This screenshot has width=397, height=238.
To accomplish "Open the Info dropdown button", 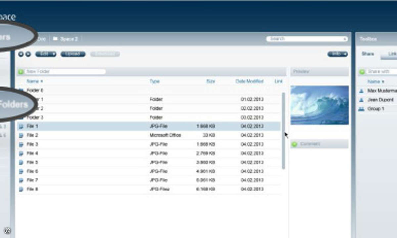I will pos(337,54).
